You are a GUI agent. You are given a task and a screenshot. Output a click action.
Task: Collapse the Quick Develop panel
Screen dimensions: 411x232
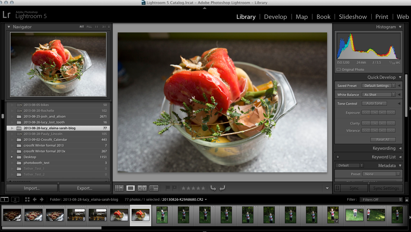click(x=400, y=77)
